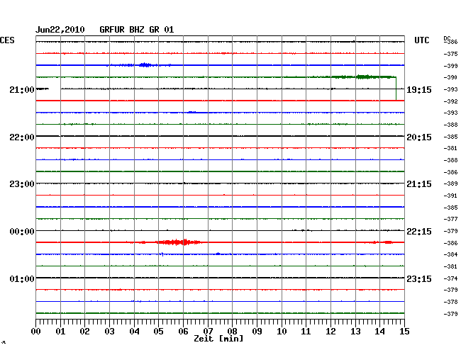This screenshot has height=350, width=461.
Task: Click small red burst near minute 14
Action: (388, 242)
